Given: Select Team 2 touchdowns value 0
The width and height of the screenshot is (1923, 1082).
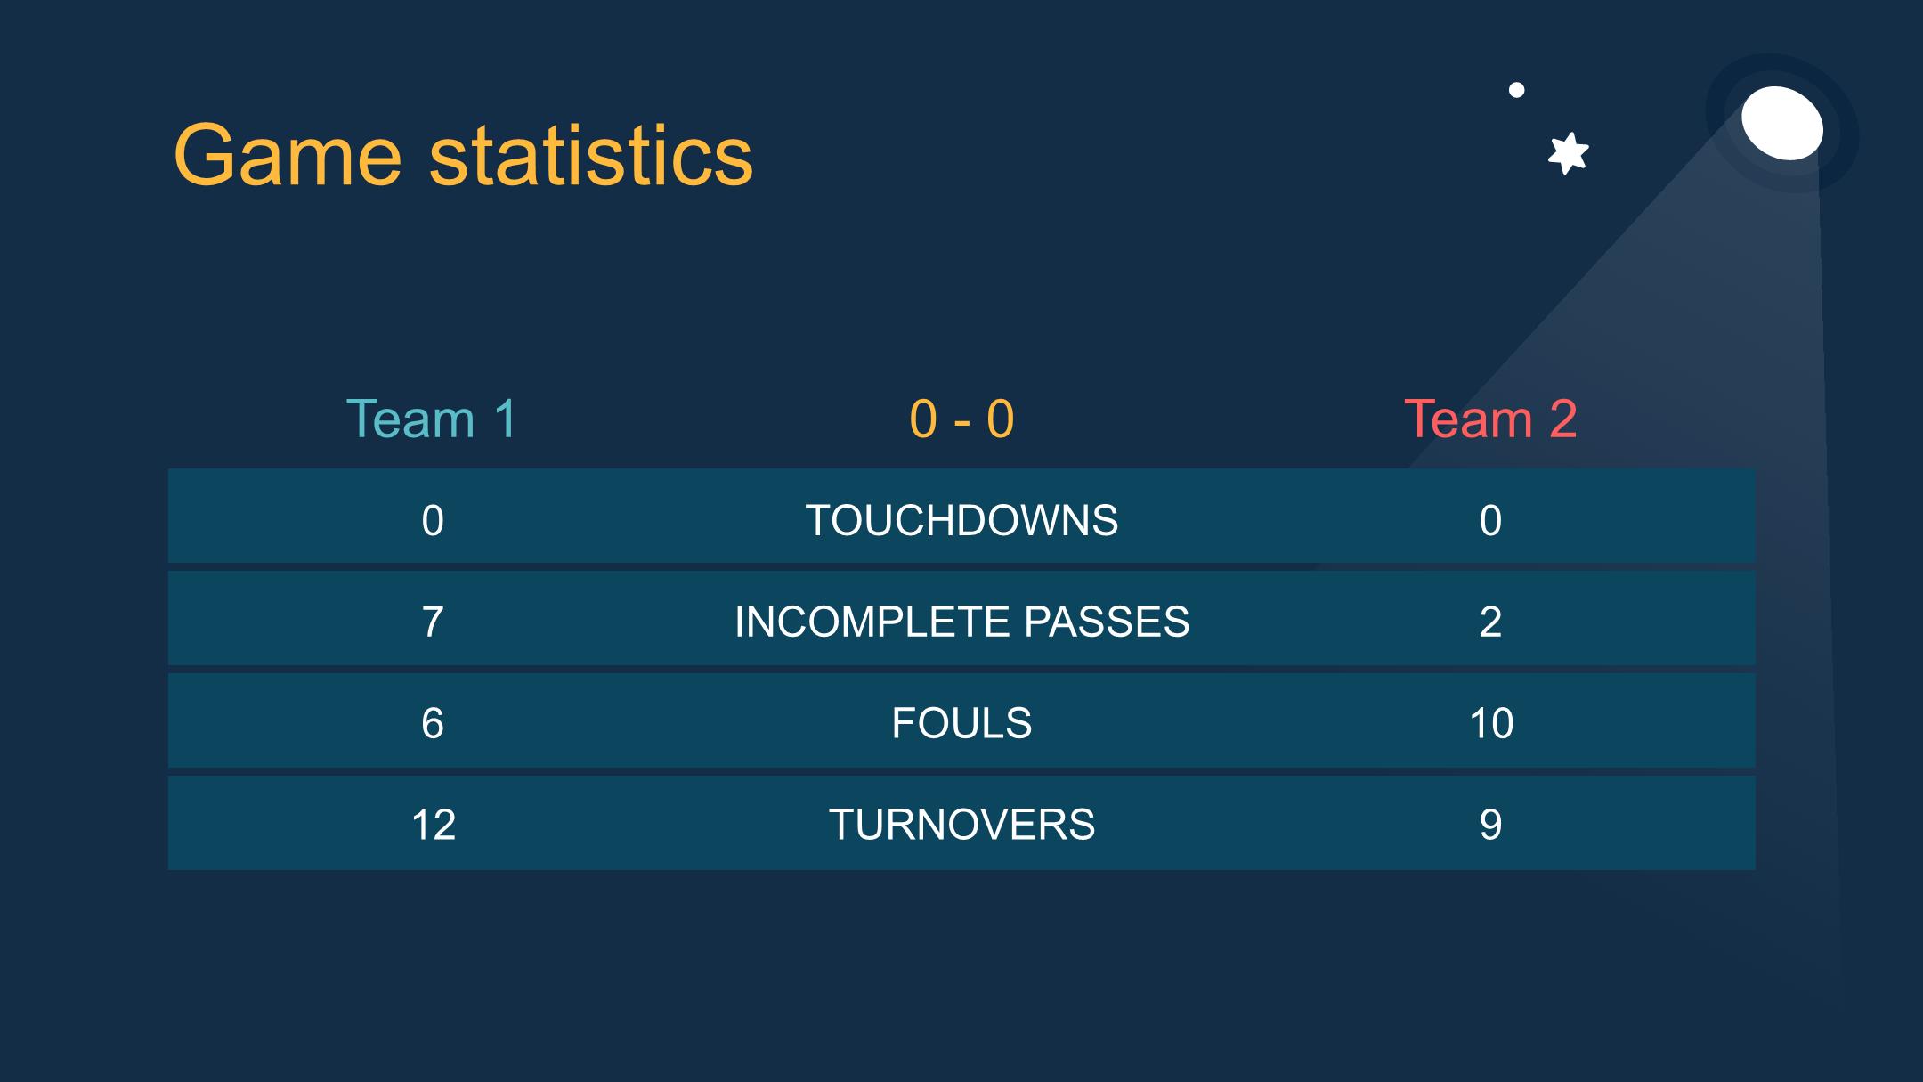Looking at the screenshot, I should point(1491,520).
